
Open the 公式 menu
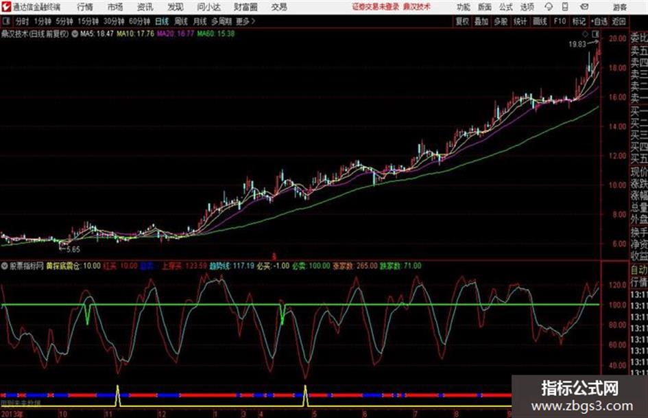[505, 7]
